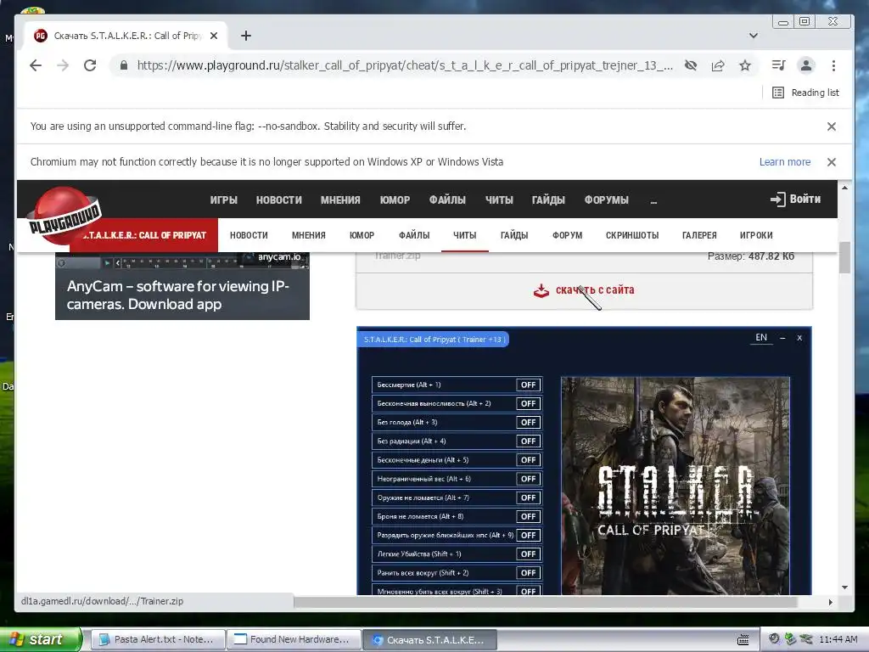Image resolution: width=869 pixels, height=652 pixels.
Task: Click the page vertical scrollbar thumb
Action: click(x=844, y=258)
